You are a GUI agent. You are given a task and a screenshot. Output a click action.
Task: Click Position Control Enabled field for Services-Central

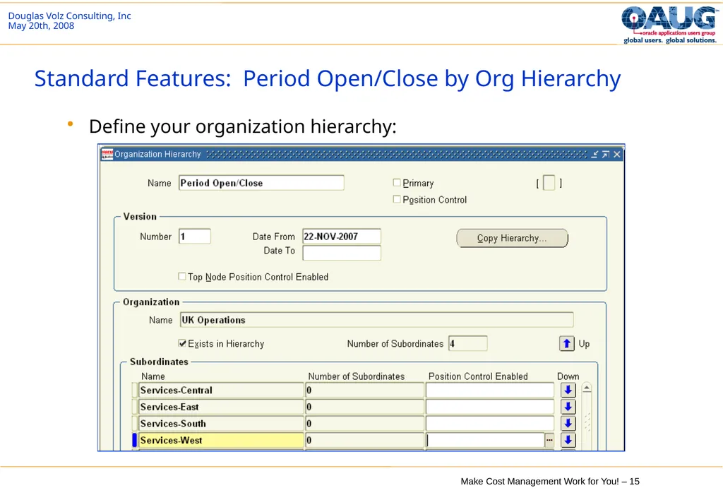[490, 391]
